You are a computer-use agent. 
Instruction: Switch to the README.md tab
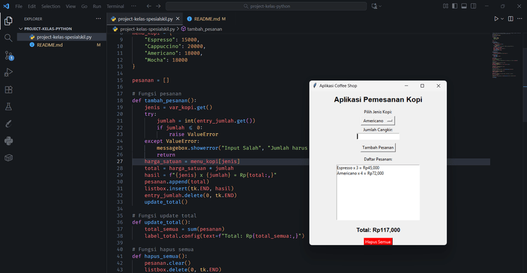tap(207, 19)
